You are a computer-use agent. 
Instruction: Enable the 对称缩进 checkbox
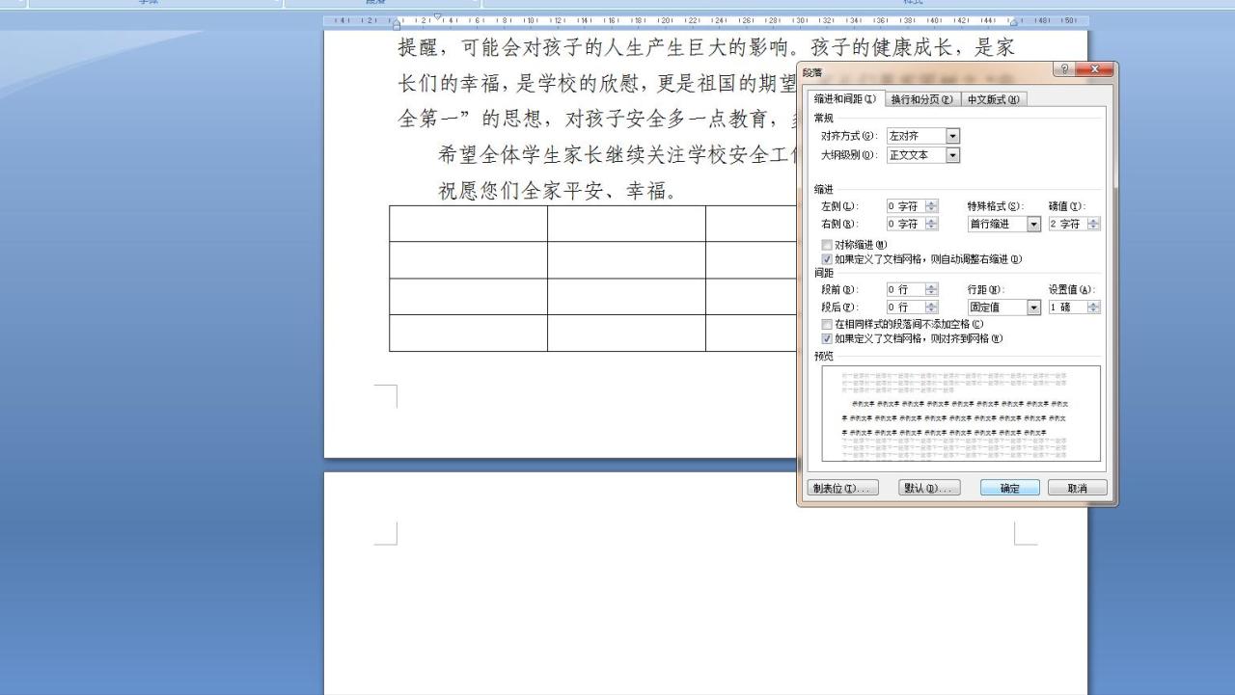(x=827, y=245)
